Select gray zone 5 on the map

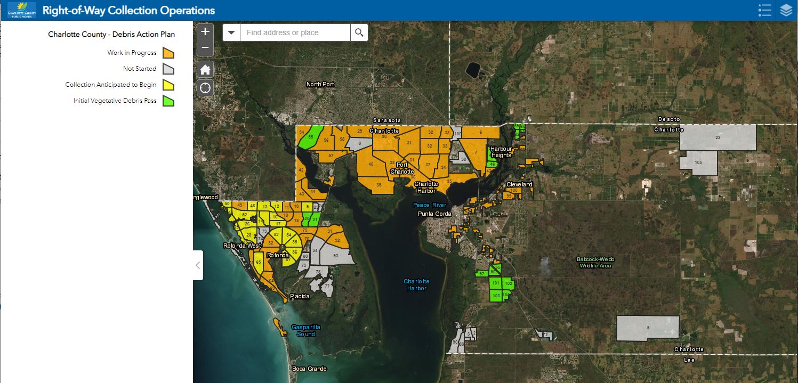coord(648,328)
